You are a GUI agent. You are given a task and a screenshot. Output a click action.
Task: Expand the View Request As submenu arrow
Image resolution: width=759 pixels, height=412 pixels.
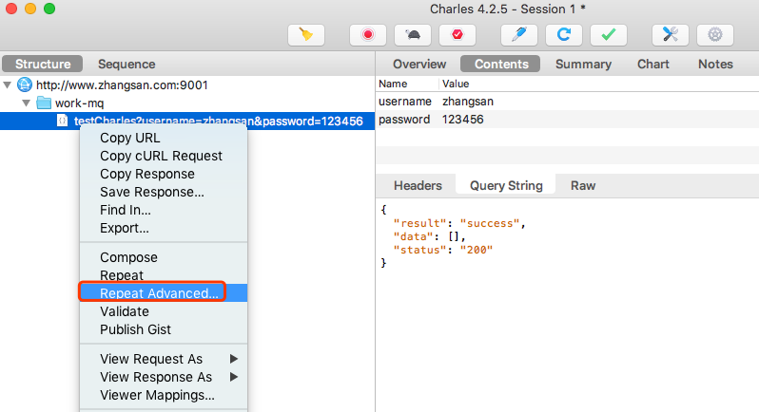234,359
